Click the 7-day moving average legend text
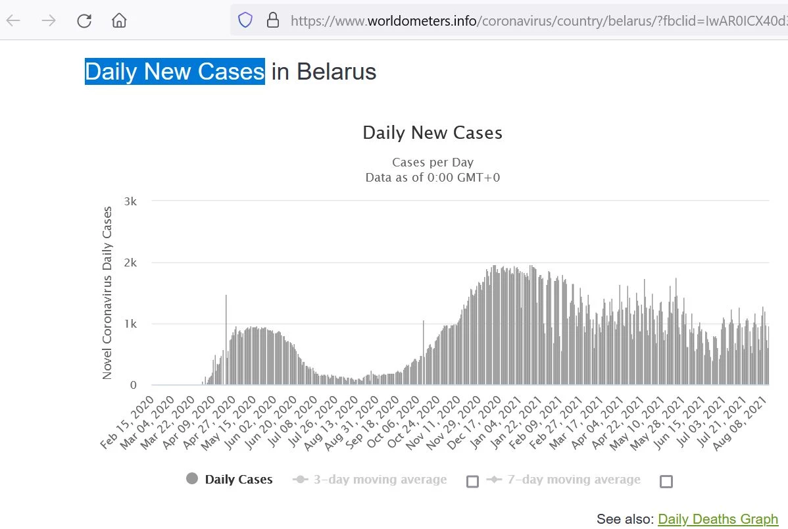Viewport: 788px width, 529px height. [x=574, y=479]
